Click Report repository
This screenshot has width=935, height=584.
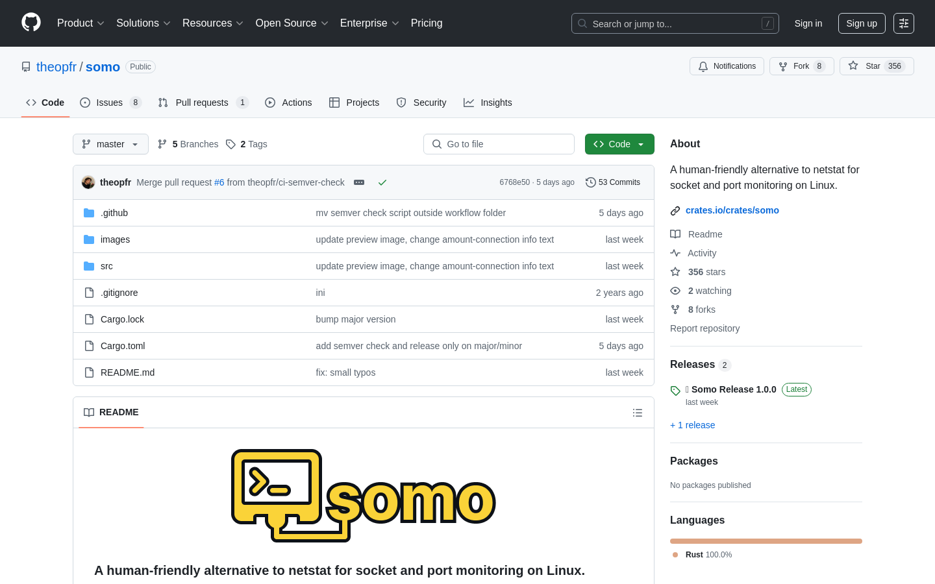pos(704,328)
